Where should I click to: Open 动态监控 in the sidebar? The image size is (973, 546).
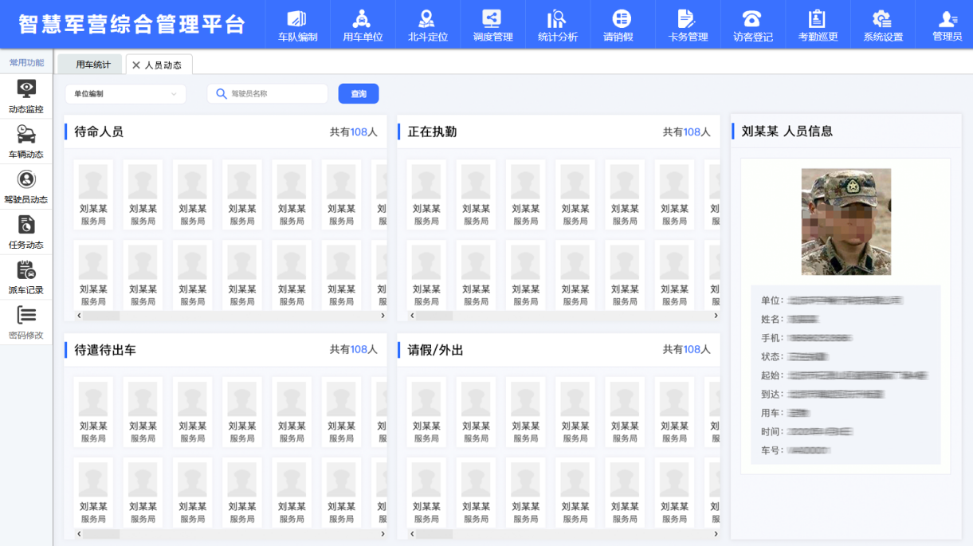pos(26,97)
